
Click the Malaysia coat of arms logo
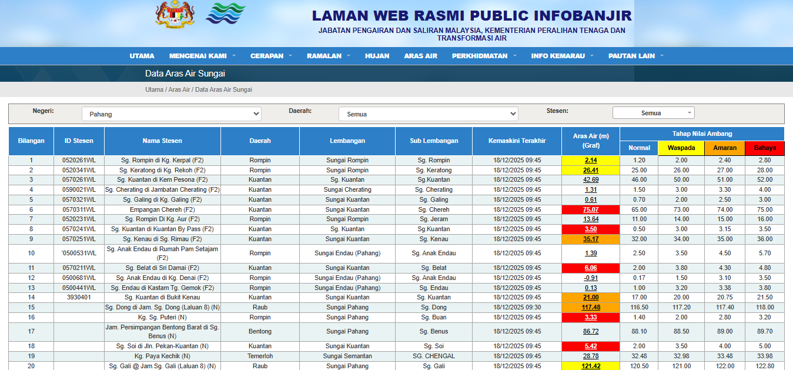point(175,15)
